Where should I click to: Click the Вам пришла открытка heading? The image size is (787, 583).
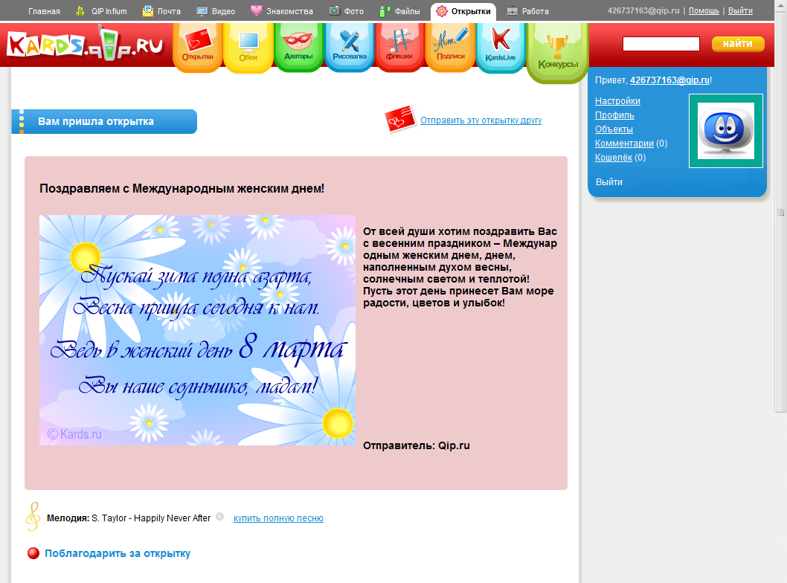(x=96, y=121)
